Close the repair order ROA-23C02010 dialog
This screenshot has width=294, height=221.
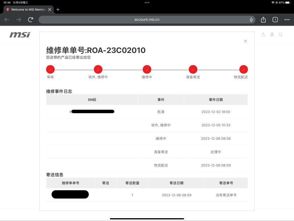[245, 41]
